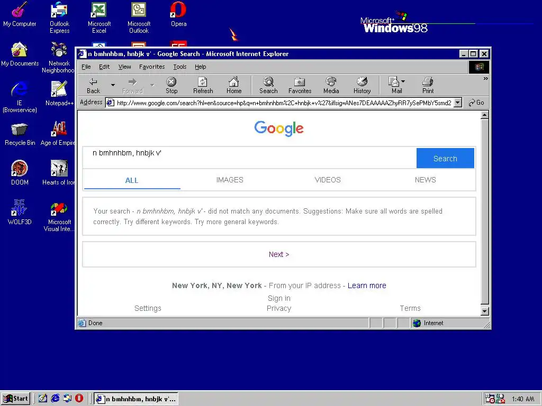Open Network Neighborhood desktop icon
542x406 pixels.
pyautogui.click(x=59, y=57)
